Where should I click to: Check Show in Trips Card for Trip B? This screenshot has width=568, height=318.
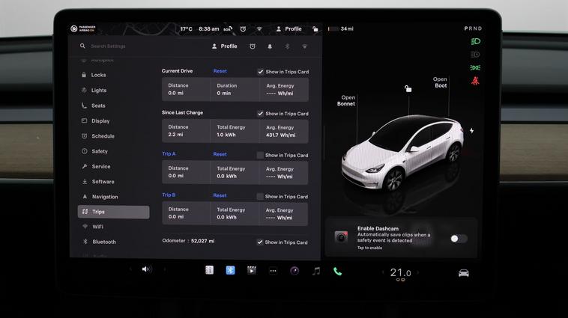[x=260, y=196]
